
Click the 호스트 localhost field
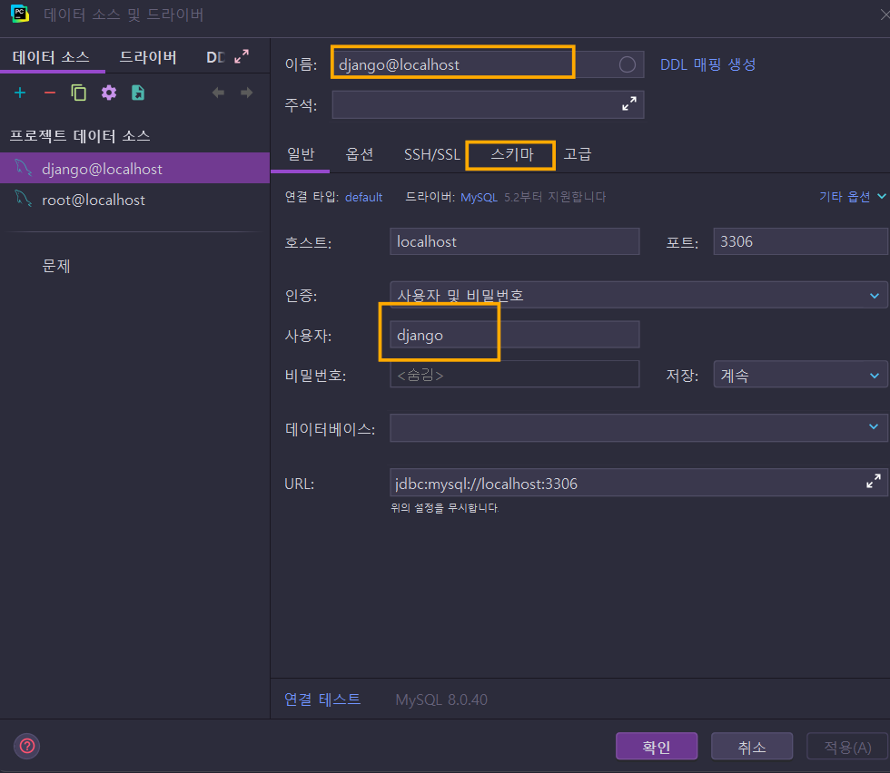coord(514,241)
